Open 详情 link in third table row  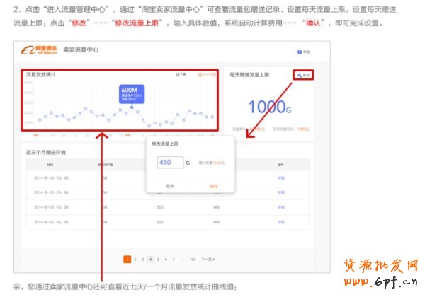click(x=281, y=206)
